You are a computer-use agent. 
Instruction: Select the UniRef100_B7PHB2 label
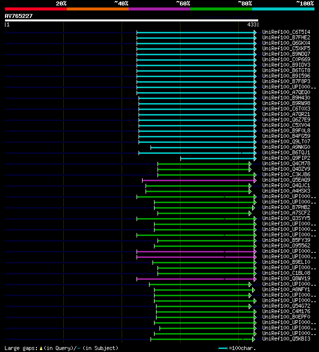(286, 207)
